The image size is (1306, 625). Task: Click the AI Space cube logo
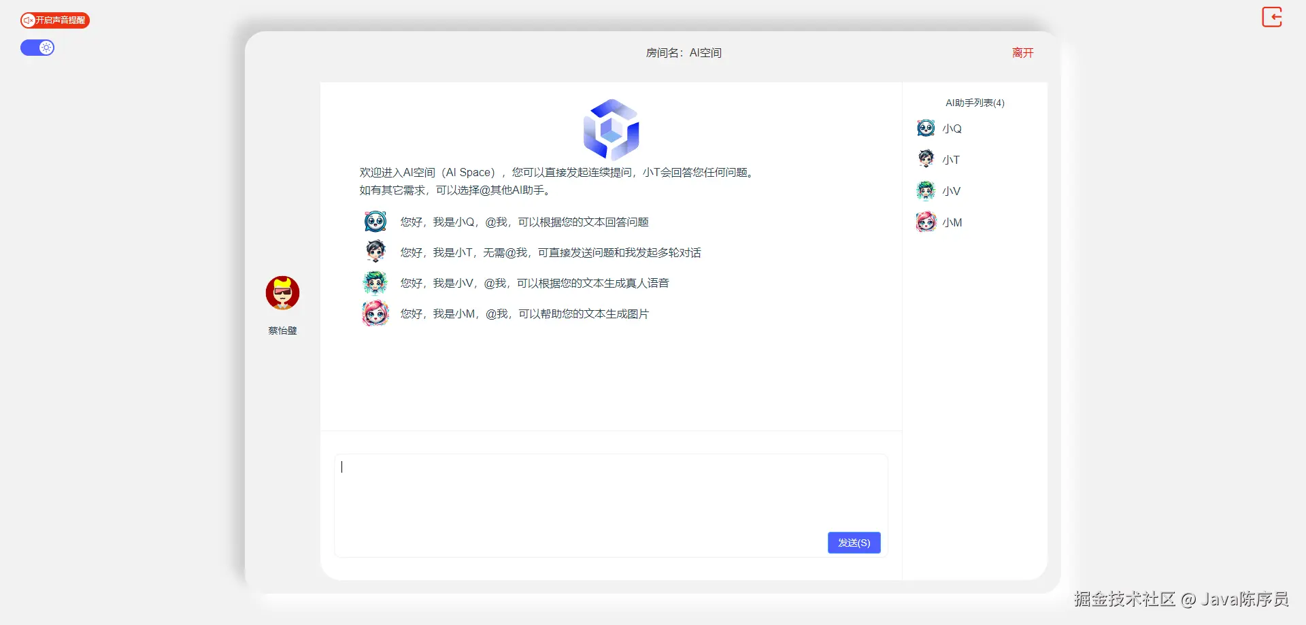611,129
